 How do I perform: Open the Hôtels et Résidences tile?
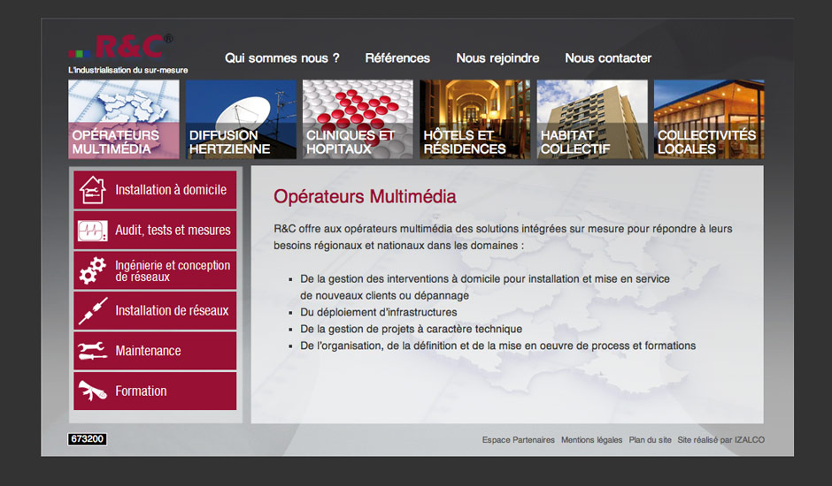coord(474,119)
